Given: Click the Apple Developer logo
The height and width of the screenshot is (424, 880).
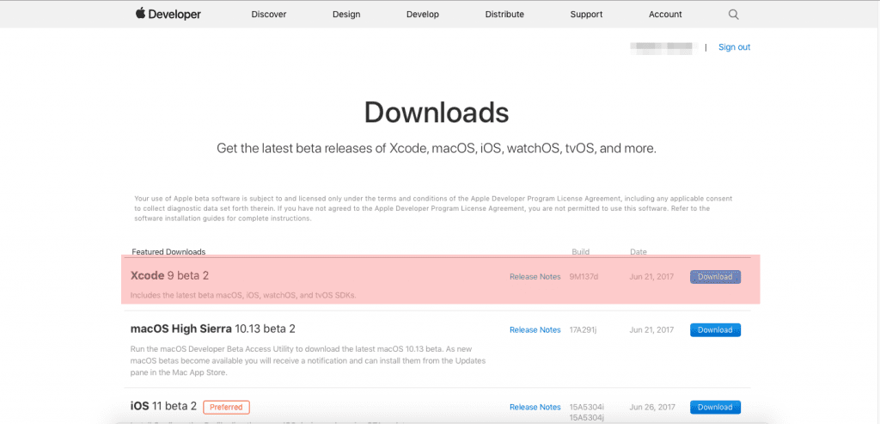Looking at the screenshot, I should tap(168, 15).
